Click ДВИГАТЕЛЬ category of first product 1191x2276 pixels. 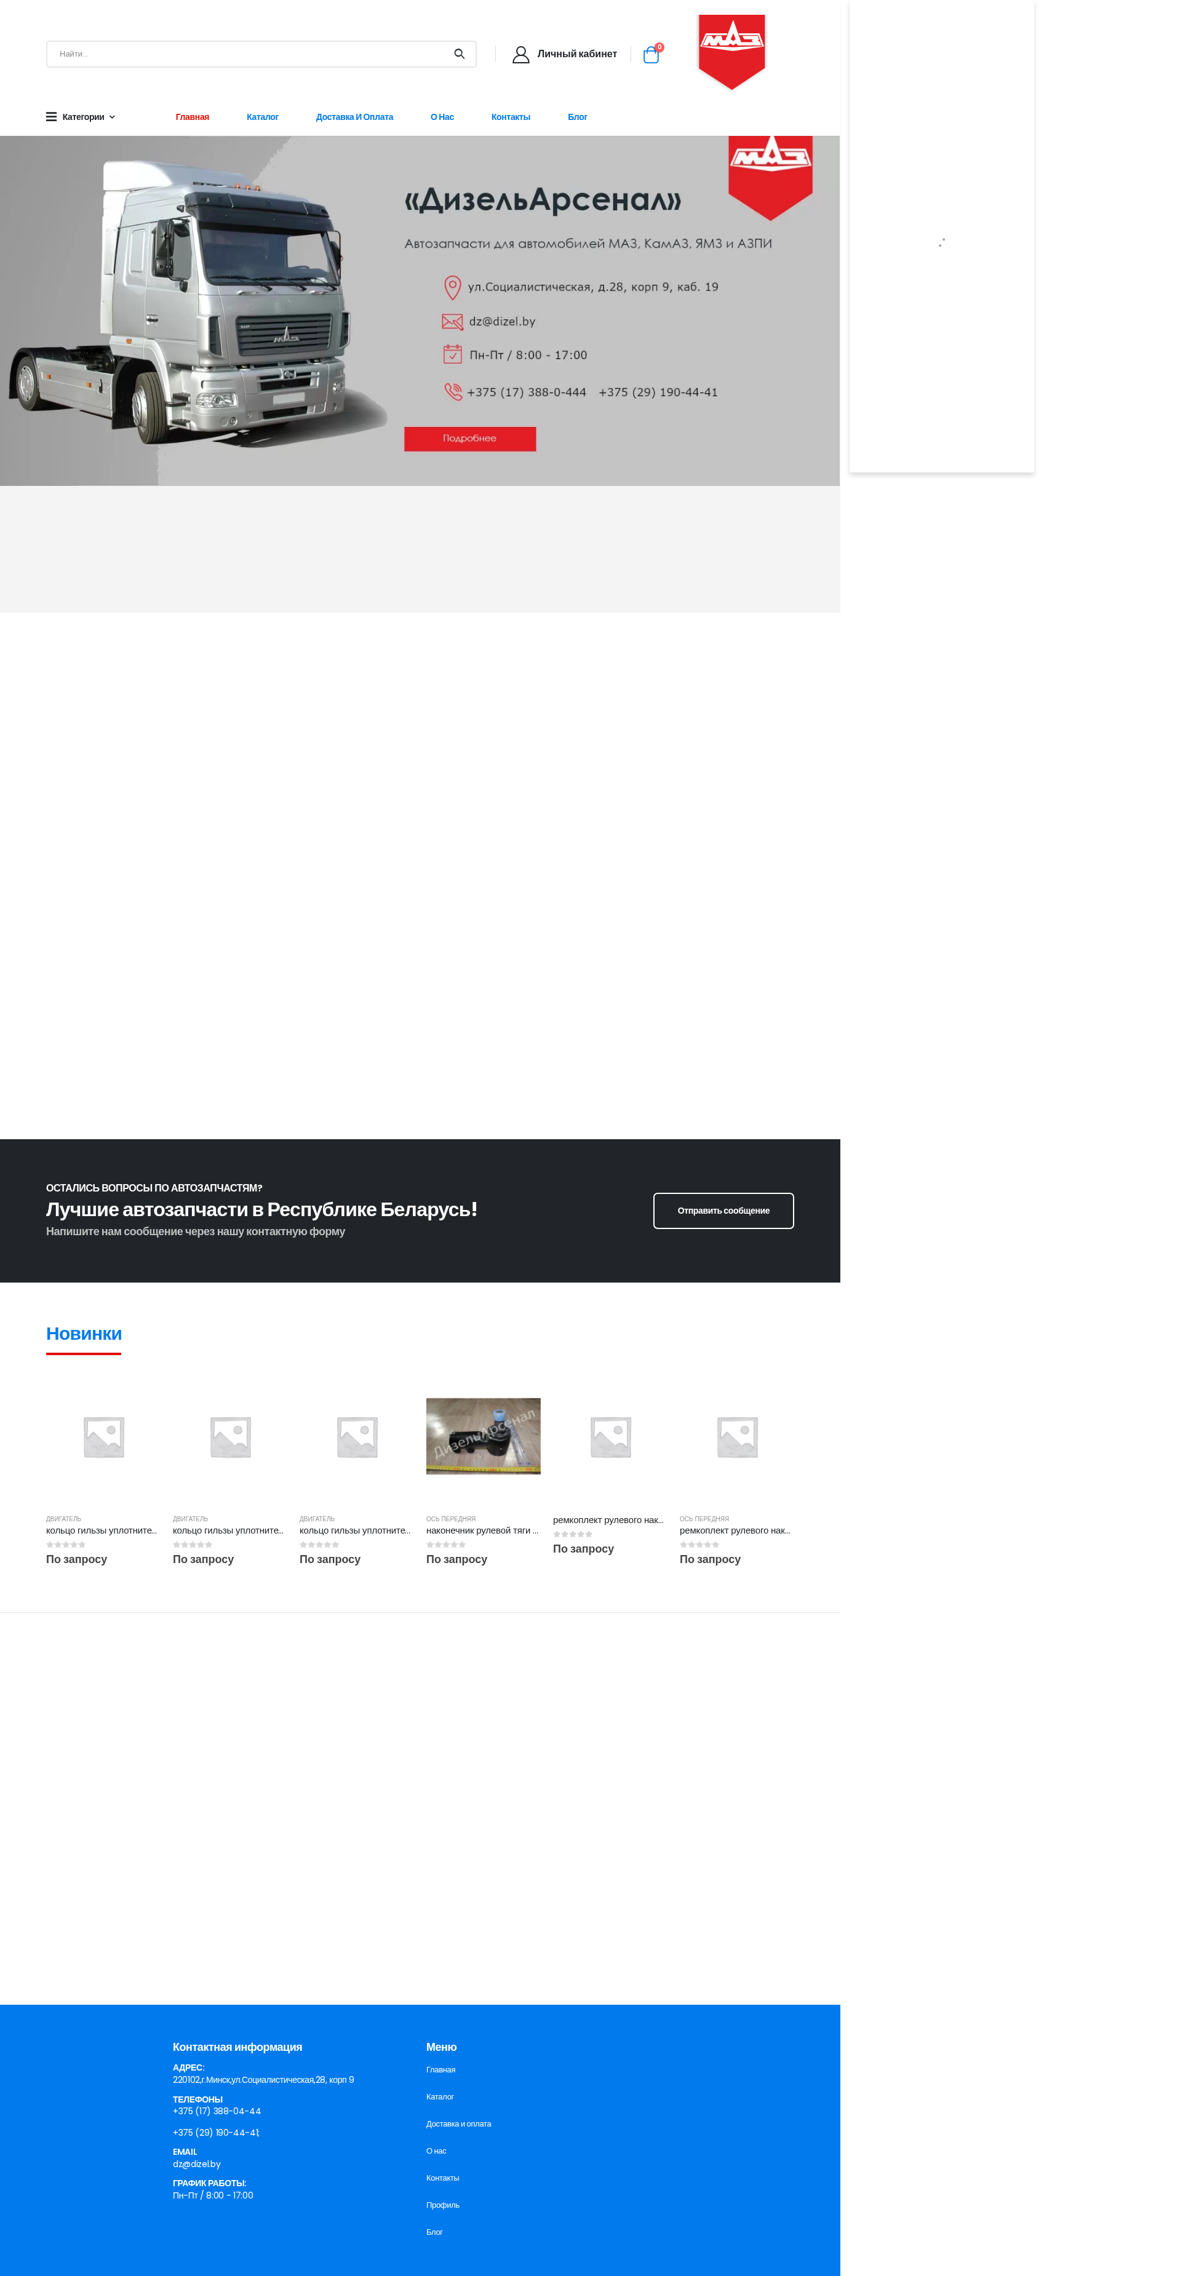point(63,1519)
